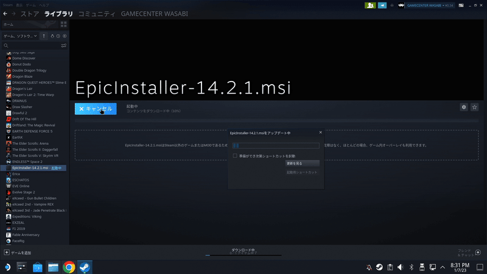Open the コミュニティ tab

[97, 13]
